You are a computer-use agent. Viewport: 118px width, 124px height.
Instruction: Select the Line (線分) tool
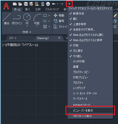coord(7,19)
